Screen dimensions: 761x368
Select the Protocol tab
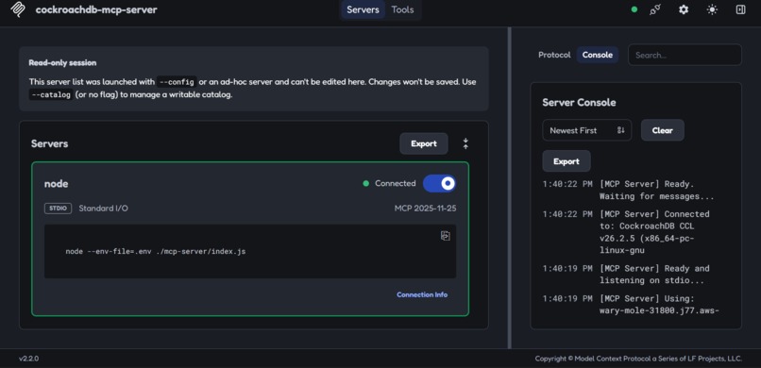(x=554, y=55)
